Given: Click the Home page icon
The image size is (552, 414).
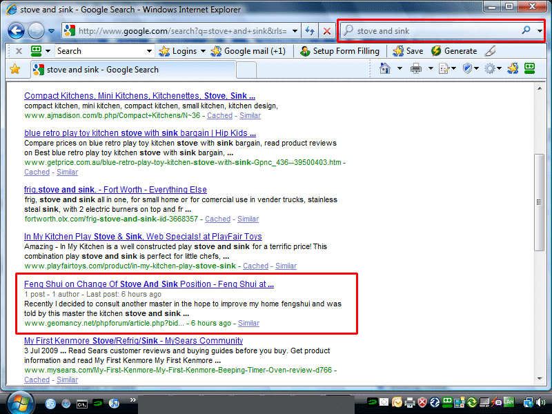Looking at the screenshot, I should point(385,68).
